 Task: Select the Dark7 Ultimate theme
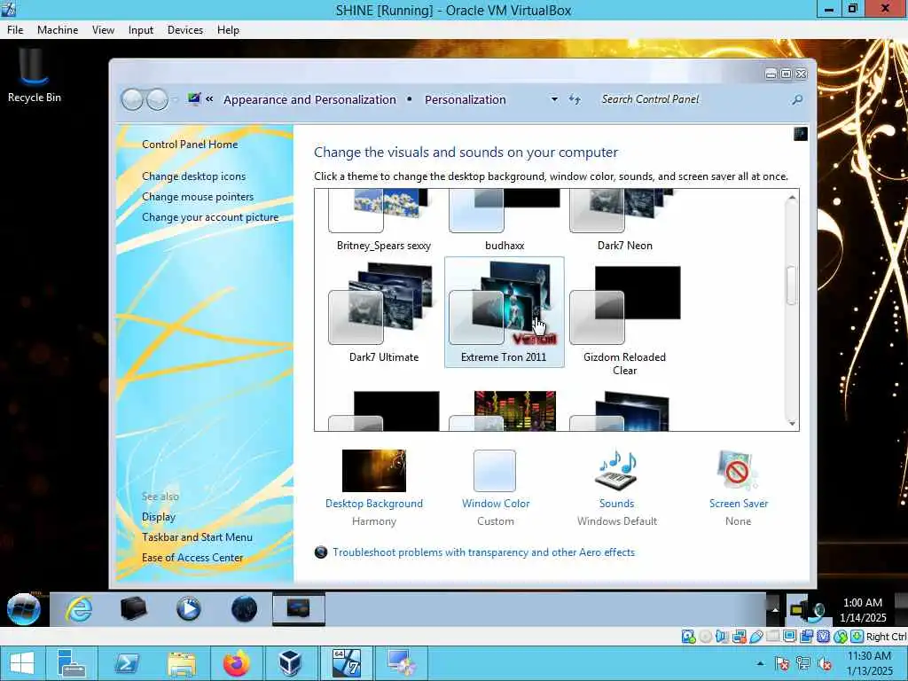(x=383, y=313)
